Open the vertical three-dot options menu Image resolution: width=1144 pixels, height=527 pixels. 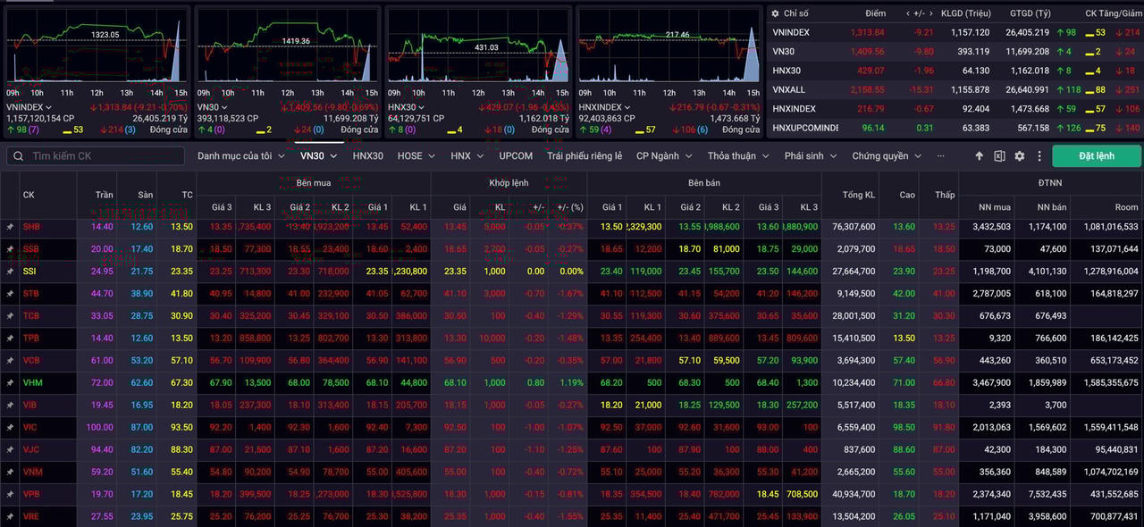coord(1039,156)
